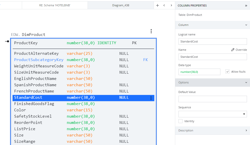Viewport: 250px width, 145px height.
Task: Enable the Identity checkbox
Action: click(x=180, y=121)
